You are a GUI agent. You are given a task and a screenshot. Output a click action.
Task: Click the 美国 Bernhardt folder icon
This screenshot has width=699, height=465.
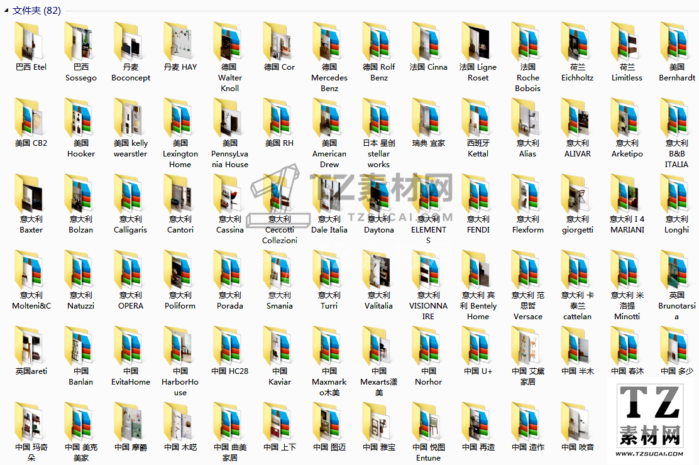pyautogui.click(x=676, y=41)
